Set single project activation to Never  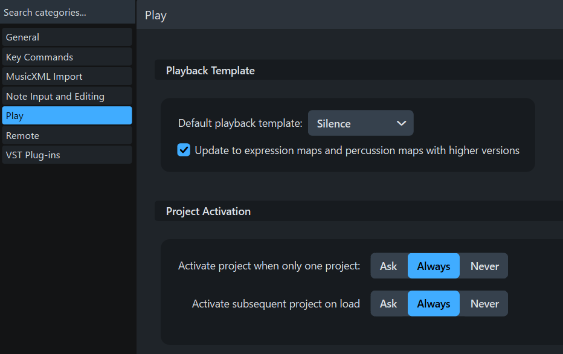[484, 266]
